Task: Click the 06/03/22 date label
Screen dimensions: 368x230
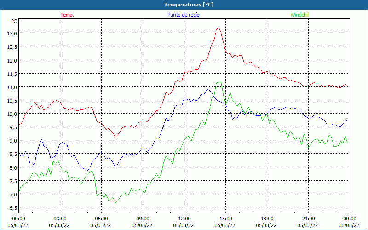Action: click(x=349, y=225)
